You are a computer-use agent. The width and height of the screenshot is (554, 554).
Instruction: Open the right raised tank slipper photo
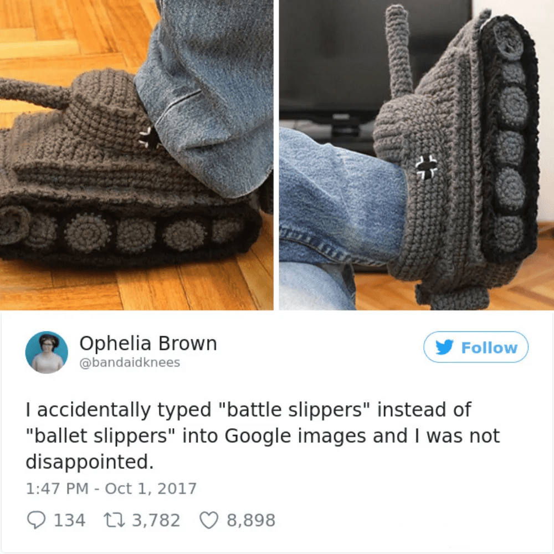click(x=417, y=155)
